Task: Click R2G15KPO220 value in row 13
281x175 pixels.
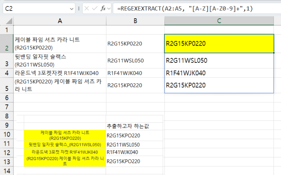Action: tap(123, 162)
